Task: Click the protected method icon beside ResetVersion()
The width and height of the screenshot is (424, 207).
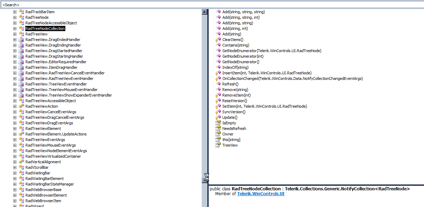Action: click(218, 101)
